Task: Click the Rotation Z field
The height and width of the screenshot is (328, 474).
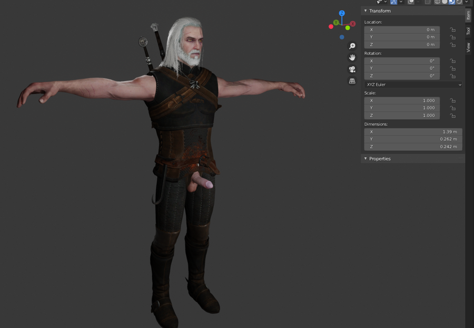Action: 402,76
